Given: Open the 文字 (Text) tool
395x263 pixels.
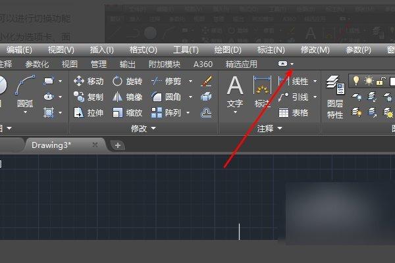Looking at the screenshot, I should [x=235, y=95].
